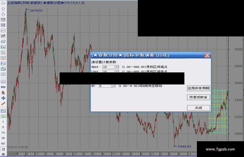The image size is (244, 157).
Task: Click the down arrow icon in sidebar
Action: pyautogui.click(x=3, y=14)
